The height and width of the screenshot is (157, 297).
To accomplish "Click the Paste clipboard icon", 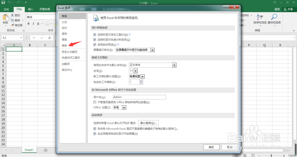I will (x=5, y=18).
